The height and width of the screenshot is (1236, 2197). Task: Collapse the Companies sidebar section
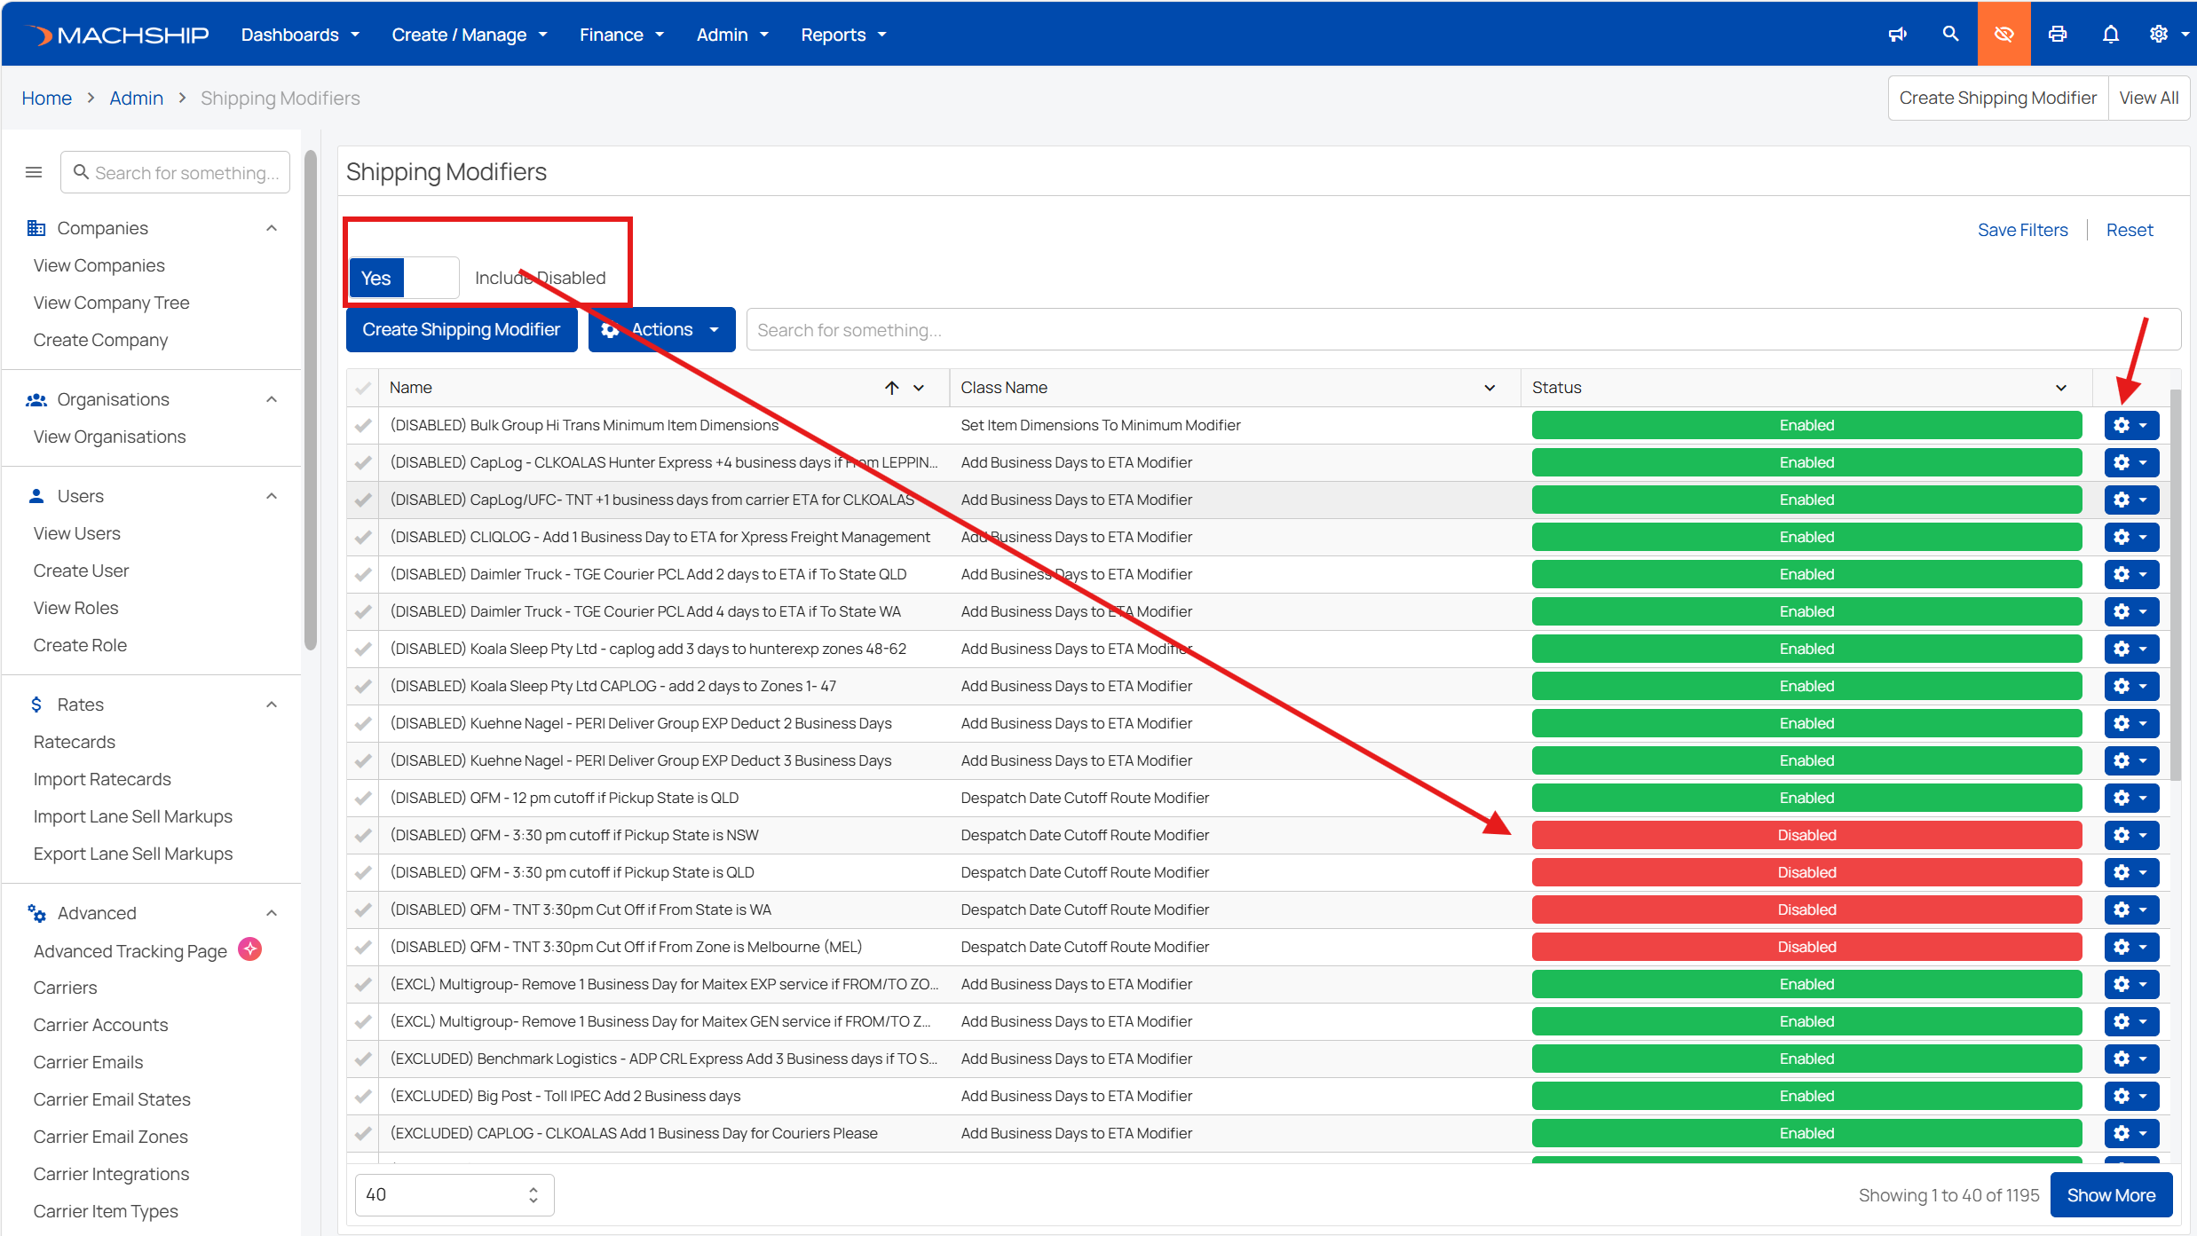[272, 228]
